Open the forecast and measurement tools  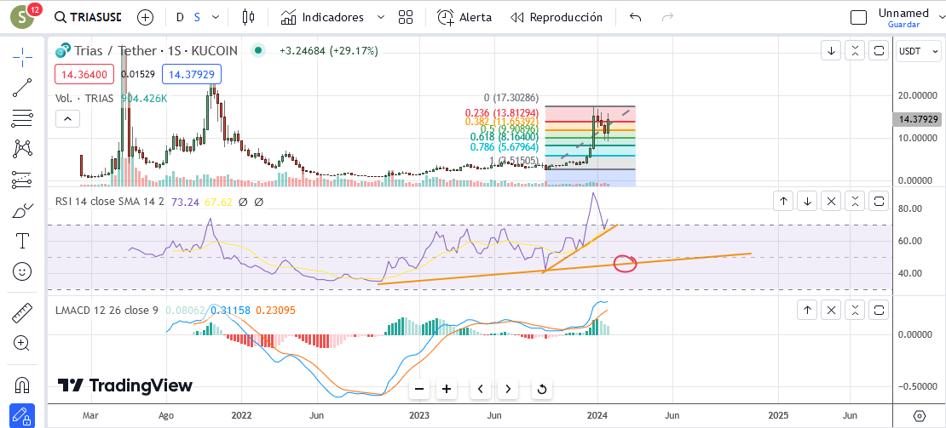pyautogui.click(x=22, y=179)
